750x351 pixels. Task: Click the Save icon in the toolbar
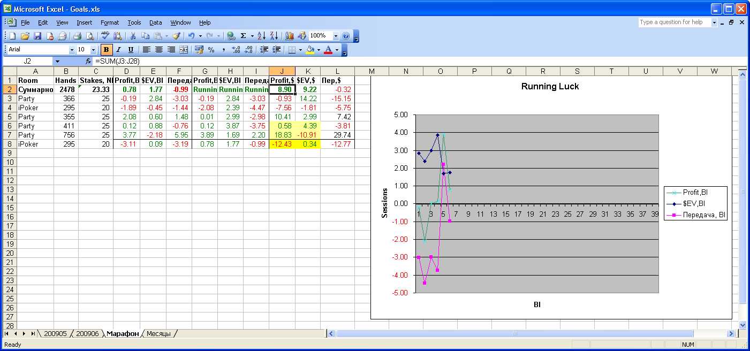click(37, 36)
